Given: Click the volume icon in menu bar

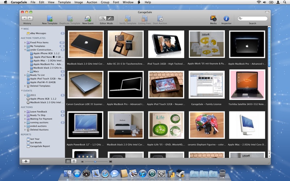Looking at the screenshot, I should (265, 2).
